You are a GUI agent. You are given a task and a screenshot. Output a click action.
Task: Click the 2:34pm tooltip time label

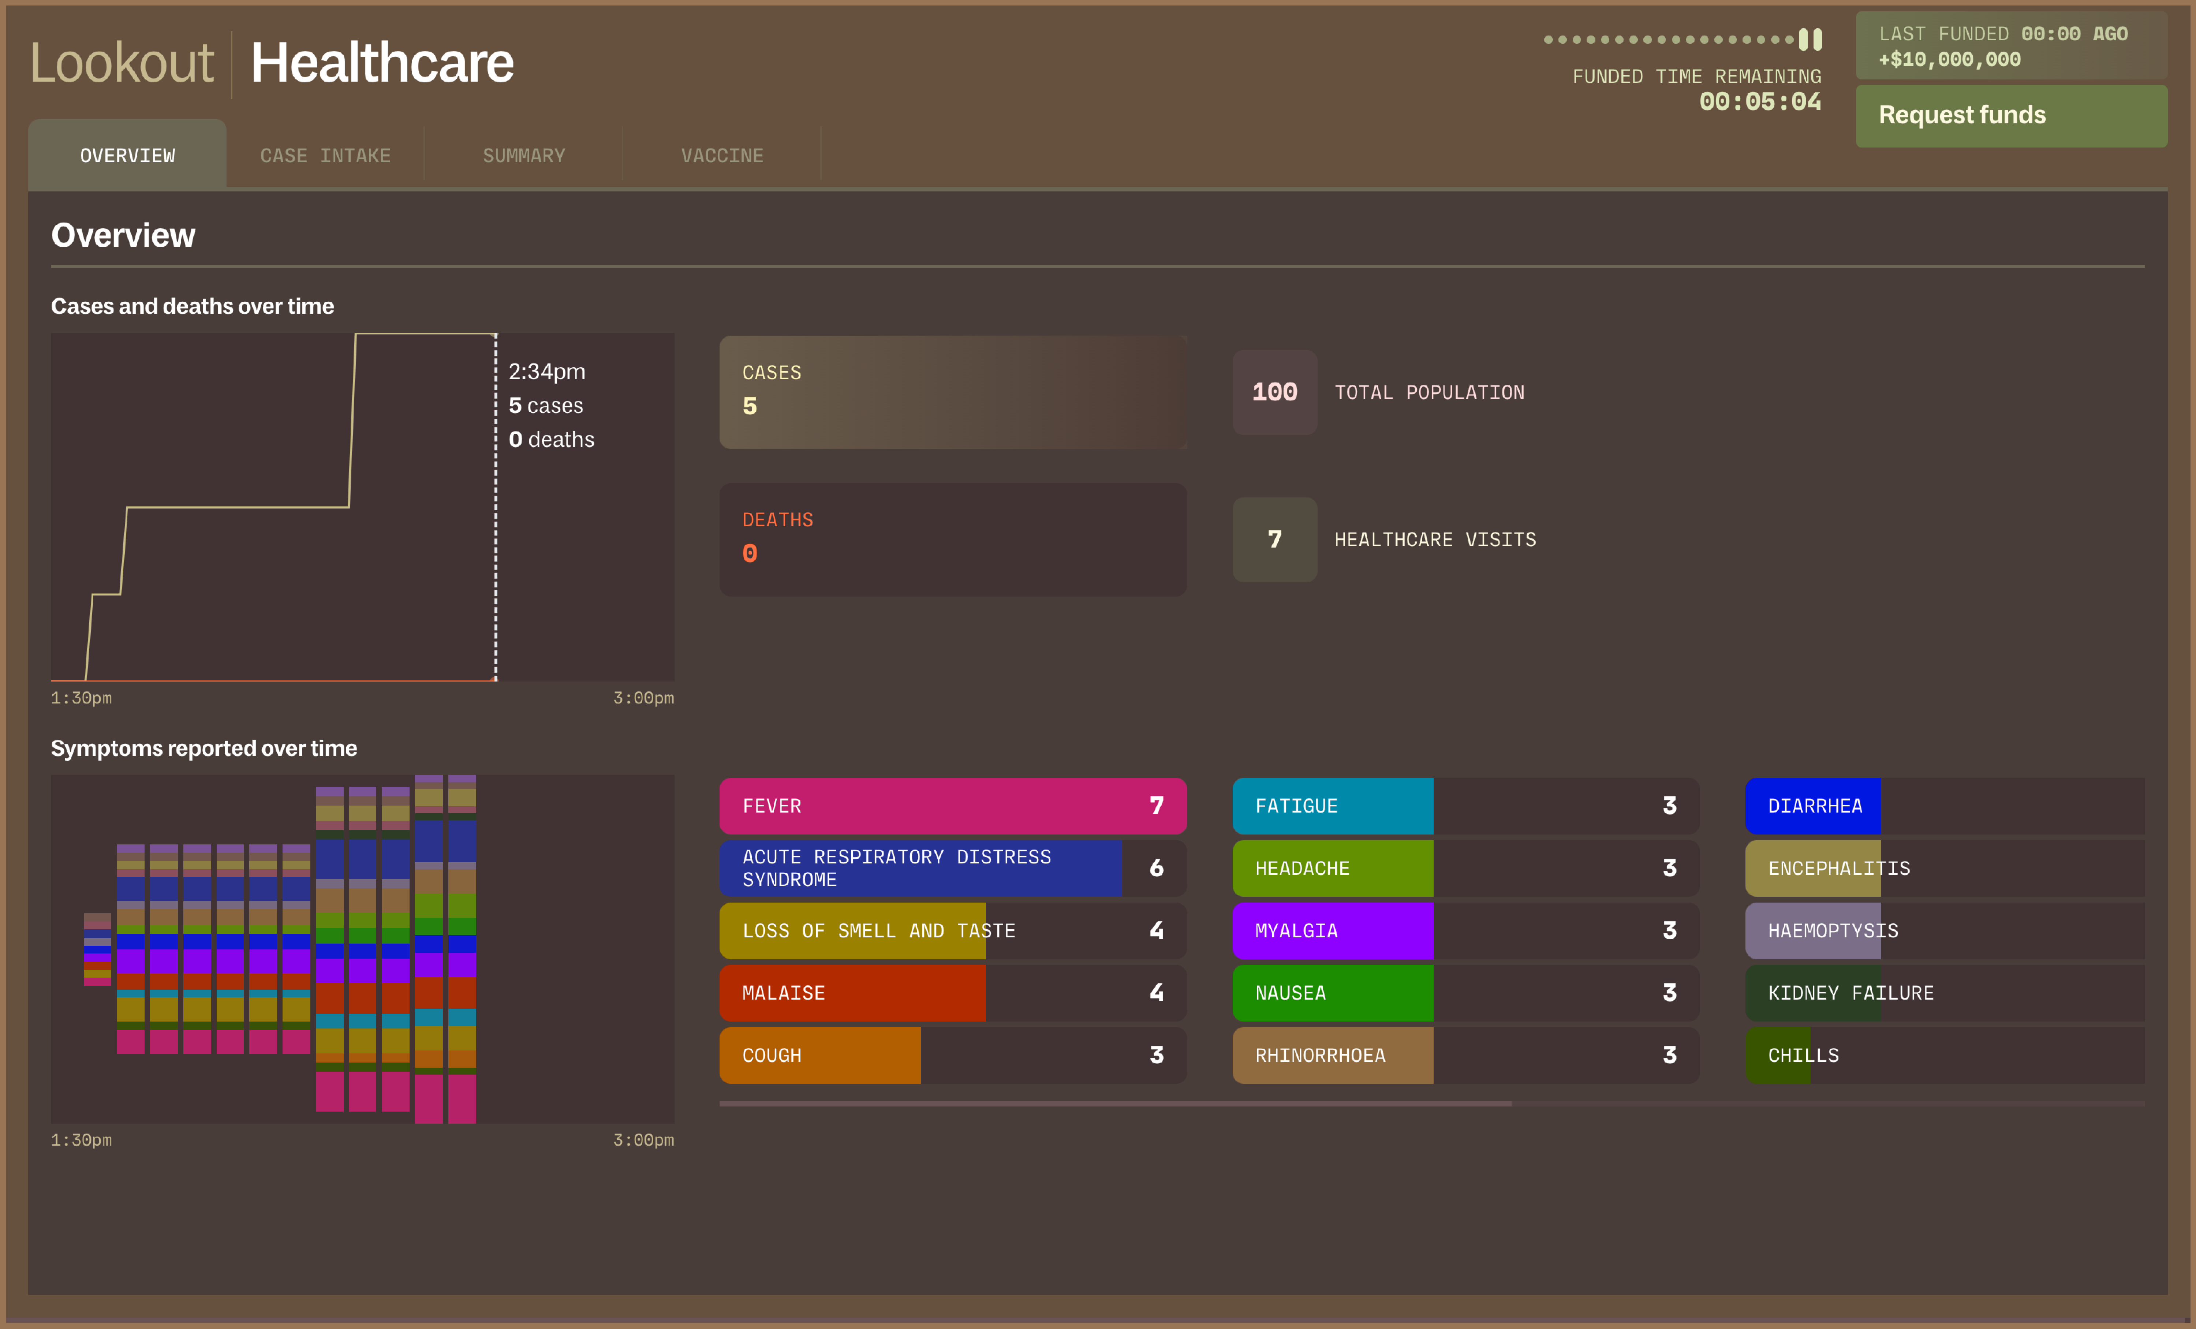click(x=547, y=372)
